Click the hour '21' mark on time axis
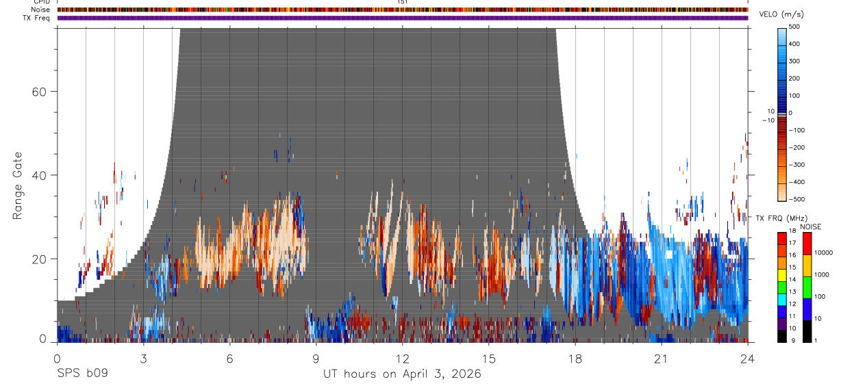841x388 pixels. [661, 358]
